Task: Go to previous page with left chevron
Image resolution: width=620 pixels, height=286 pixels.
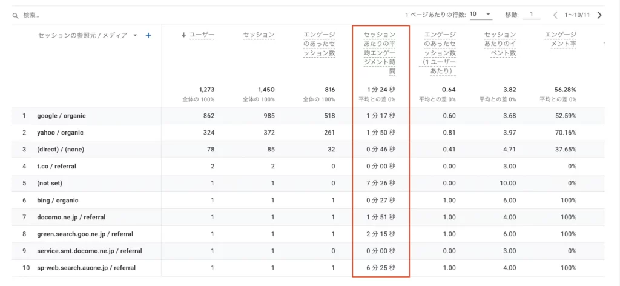Action: [555, 15]
